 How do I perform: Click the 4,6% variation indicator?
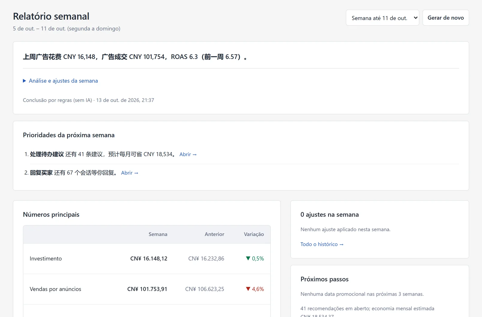[255, 289]
